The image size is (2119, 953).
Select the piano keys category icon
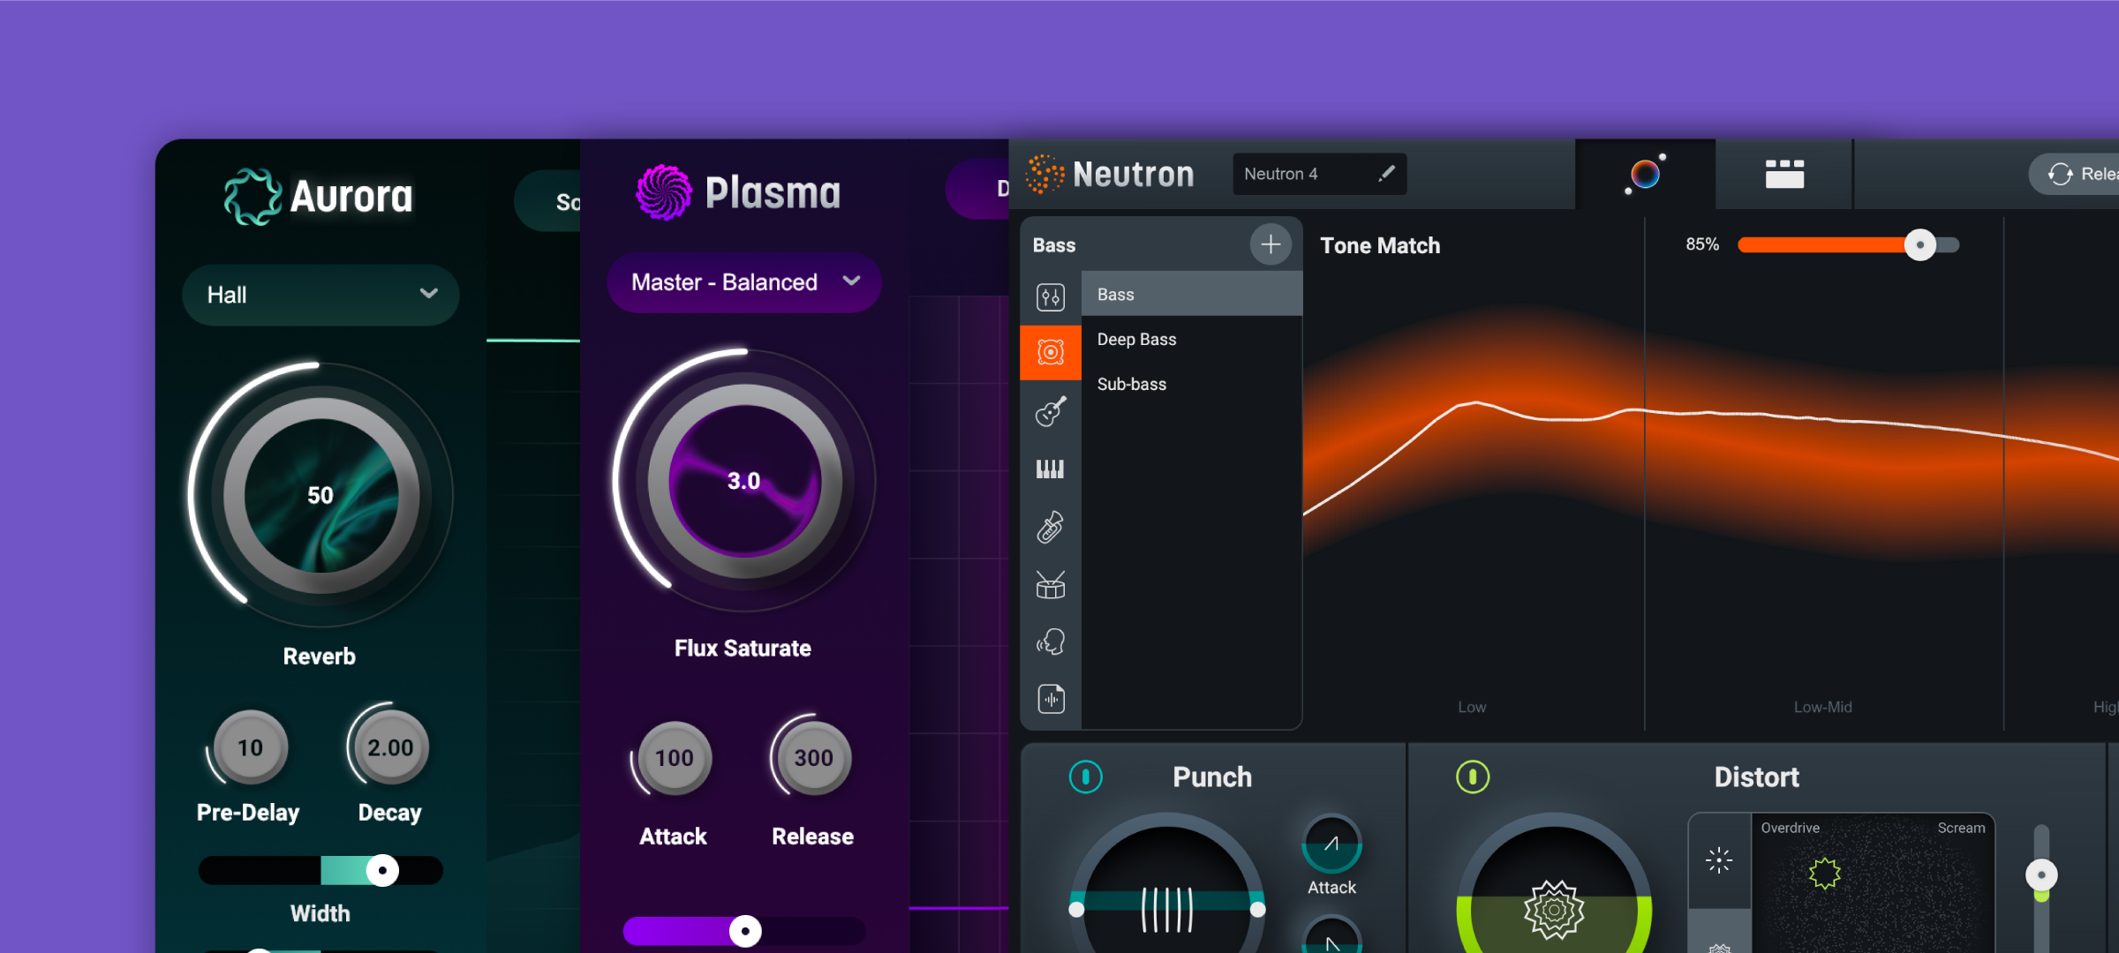pos(1051,469)
